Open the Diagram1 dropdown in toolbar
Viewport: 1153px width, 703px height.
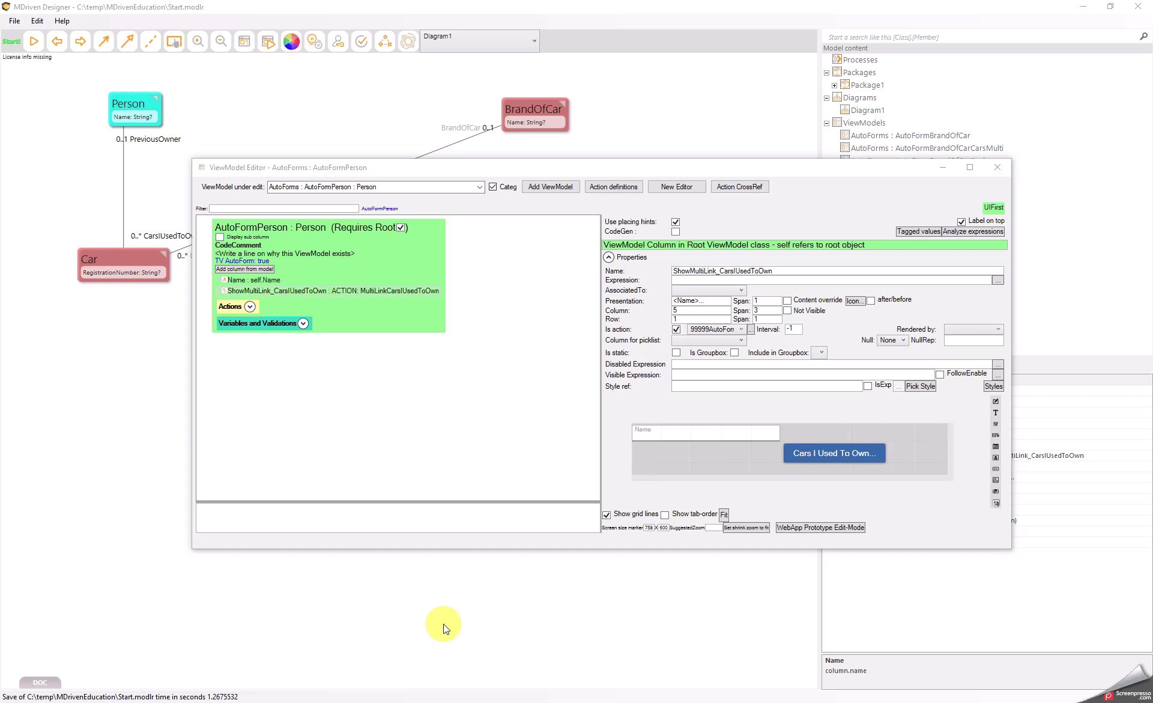533,41
